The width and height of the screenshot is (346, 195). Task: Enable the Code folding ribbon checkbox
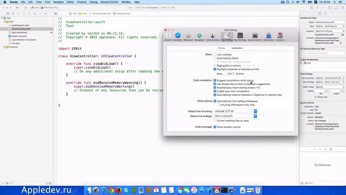point(215,58)
